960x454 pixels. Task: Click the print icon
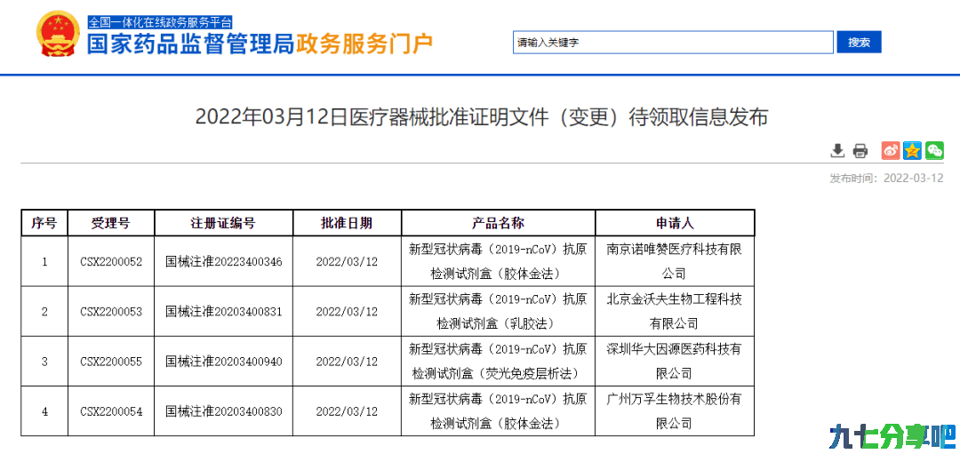[860, 150]
